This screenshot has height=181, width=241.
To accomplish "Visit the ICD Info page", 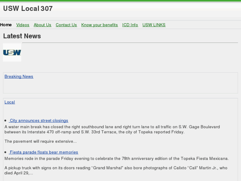I will point(130,25).
